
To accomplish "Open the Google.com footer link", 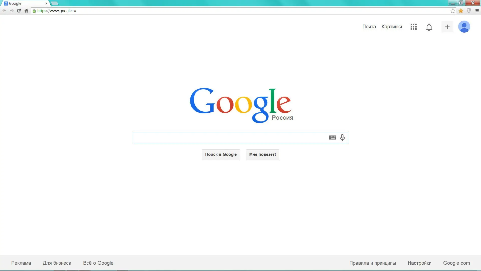I will point(456,263).
